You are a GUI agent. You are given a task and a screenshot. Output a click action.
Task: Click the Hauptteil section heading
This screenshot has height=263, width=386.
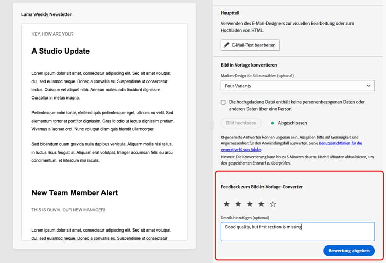230,13
